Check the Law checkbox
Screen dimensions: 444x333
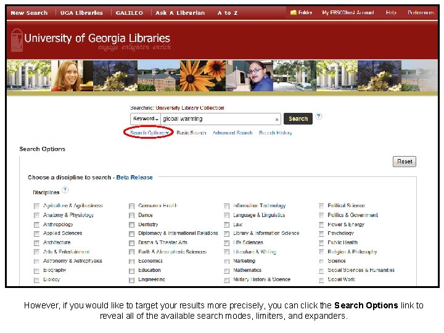226,225
